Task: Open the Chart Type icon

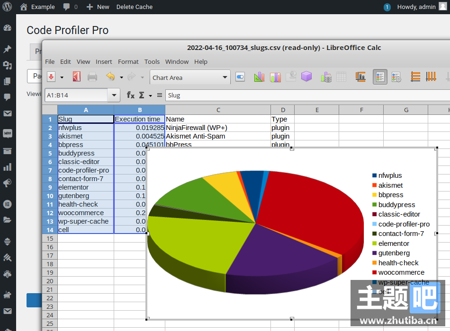Action: pos(259,77)
